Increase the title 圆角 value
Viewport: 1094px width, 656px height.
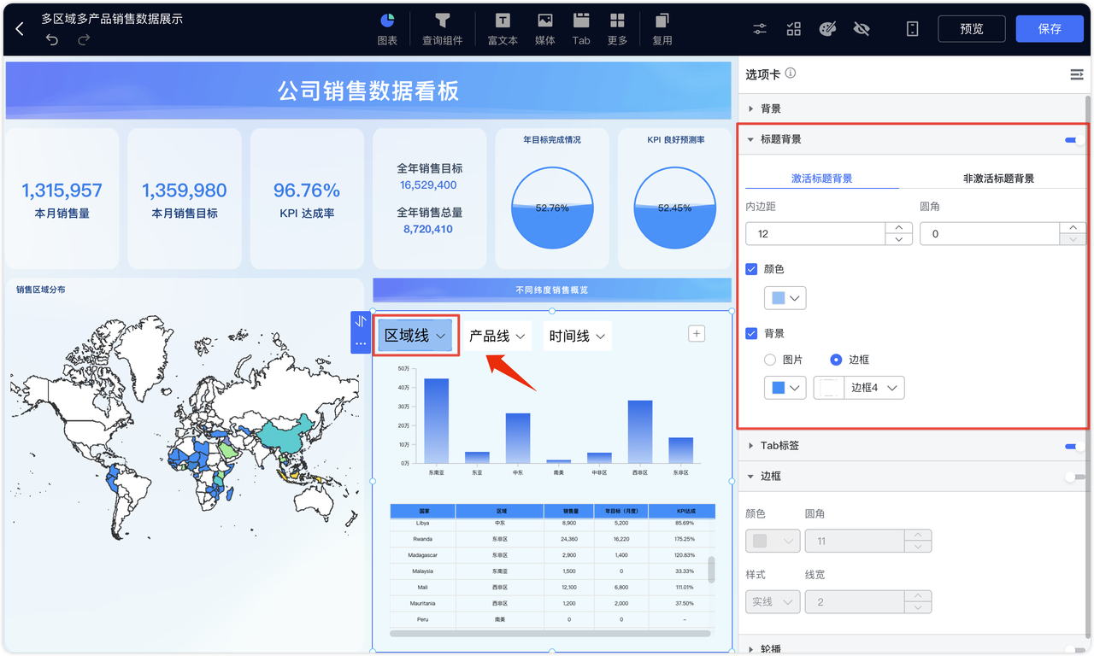[1073, 228]
